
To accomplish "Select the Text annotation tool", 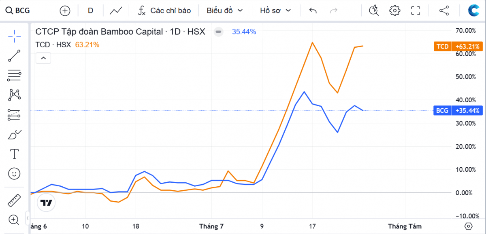I will click(x=14, y=154).
